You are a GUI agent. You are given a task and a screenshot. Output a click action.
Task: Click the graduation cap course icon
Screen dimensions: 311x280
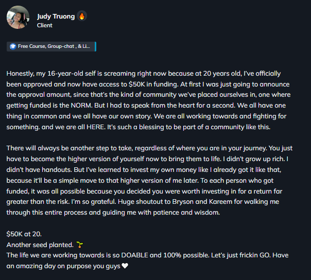(x=13, y=46)
